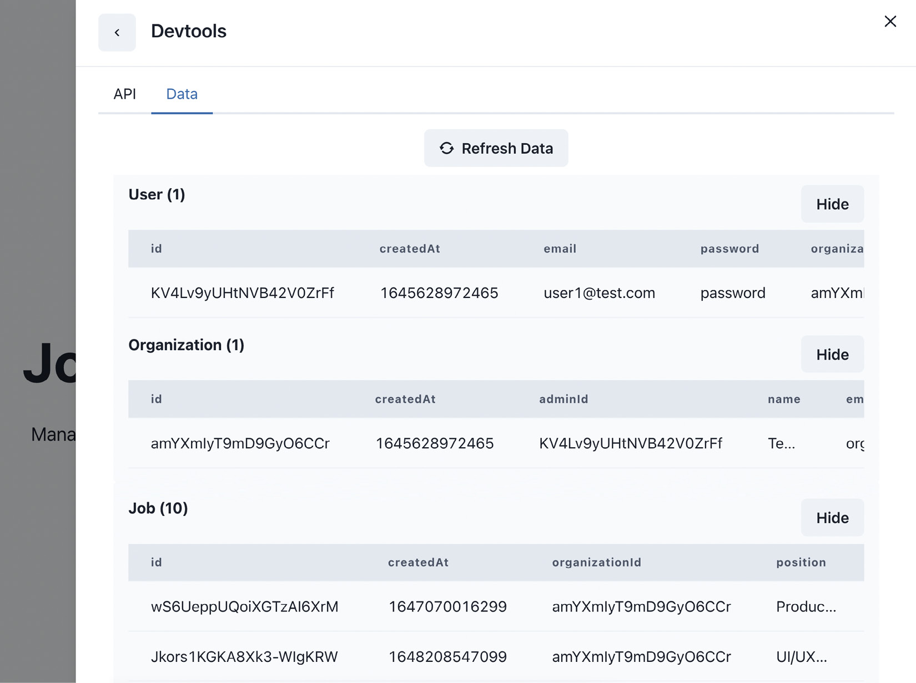Click the user1@test.com email cell

click(x=599, y=293)
